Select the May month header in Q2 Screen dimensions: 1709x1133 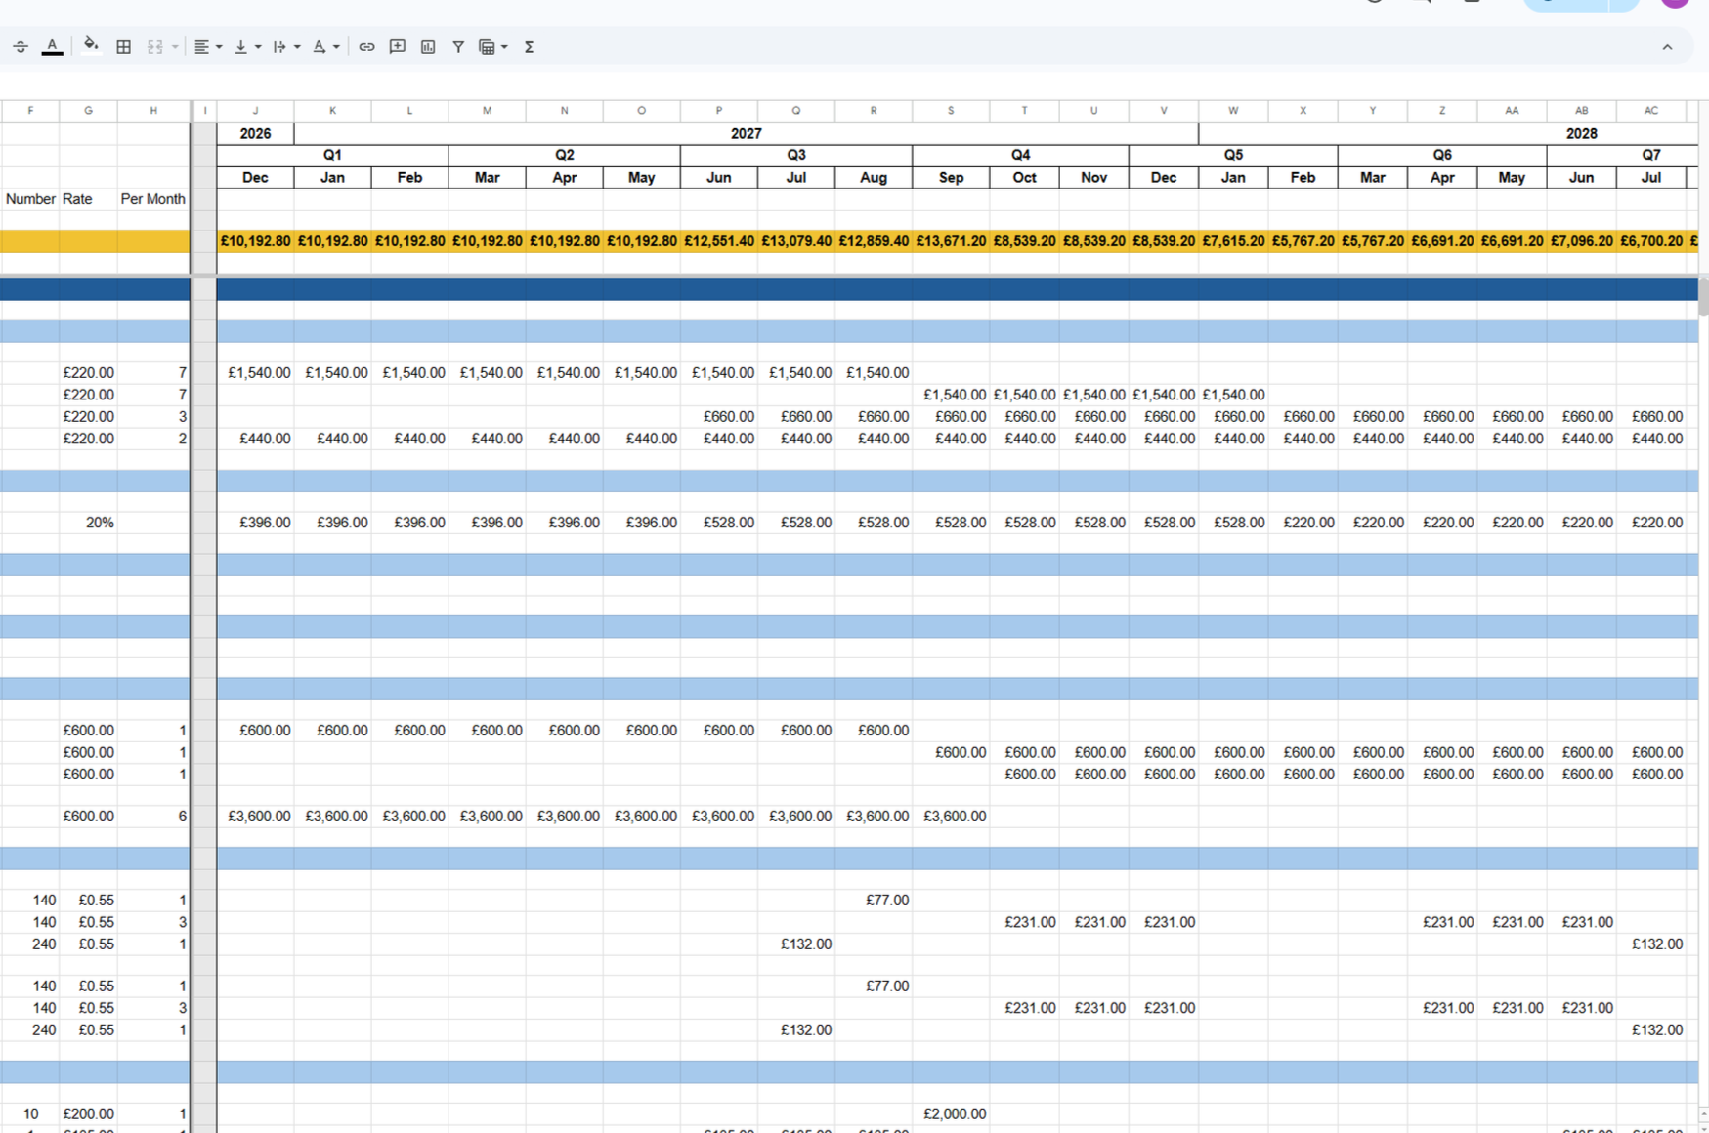641,178
